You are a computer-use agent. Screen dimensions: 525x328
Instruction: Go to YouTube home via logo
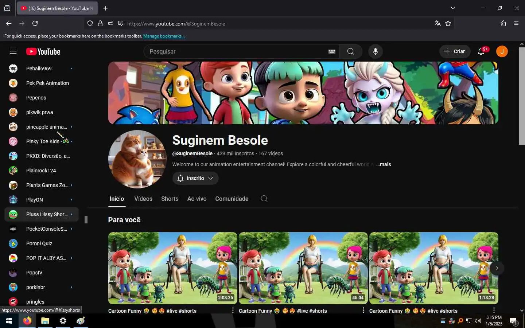[43, 52]
